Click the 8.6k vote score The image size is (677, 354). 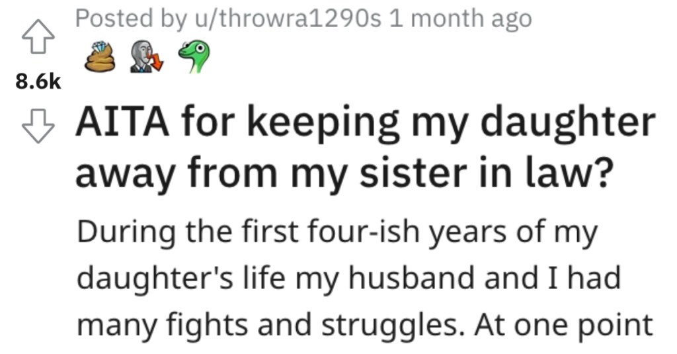pos(38,81)
